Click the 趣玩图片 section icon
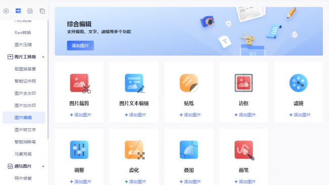The width and height of the screenshot is (329, 185). [x=10, y=166]
